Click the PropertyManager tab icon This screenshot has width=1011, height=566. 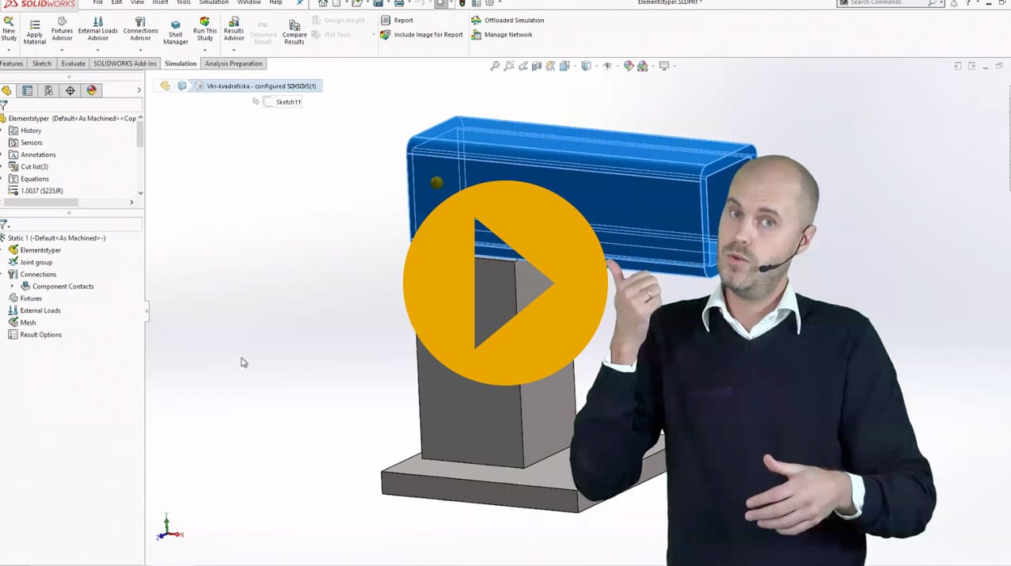[x=28, y=91]
